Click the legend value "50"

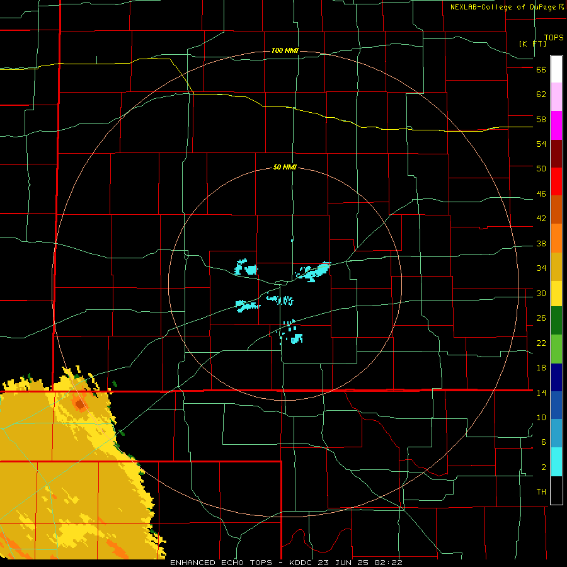[541, 169]
